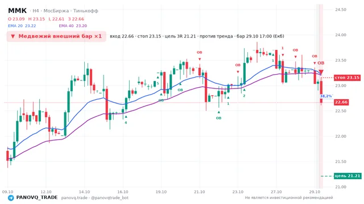
Task: Click the 21.50 price axis label
Action: click(341, 161)
